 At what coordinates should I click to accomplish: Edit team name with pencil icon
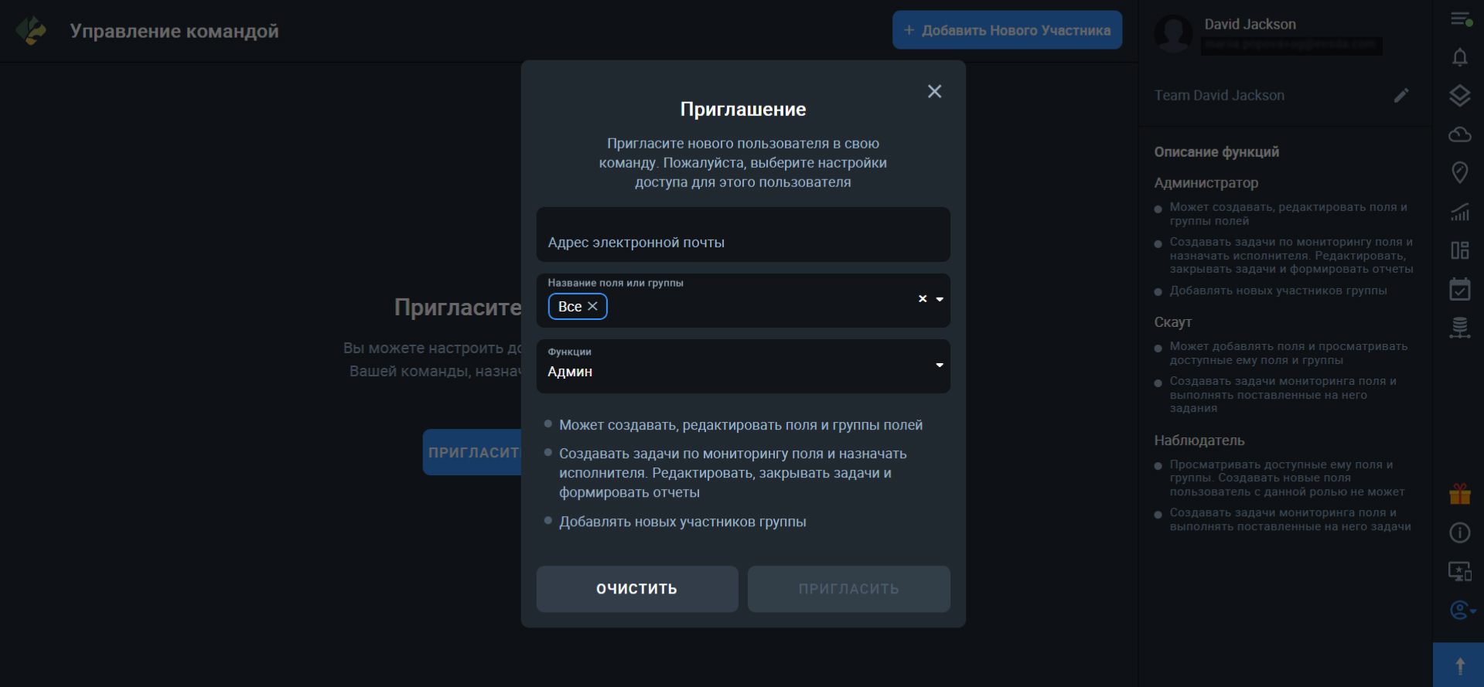1400,96
